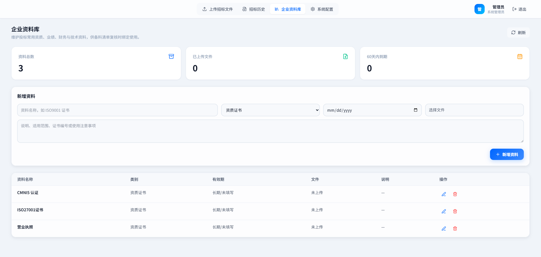This screenshot has height=257, width=541.
Task: Delete the 营业执照 row with the trash icon
Action: point(455,229)
